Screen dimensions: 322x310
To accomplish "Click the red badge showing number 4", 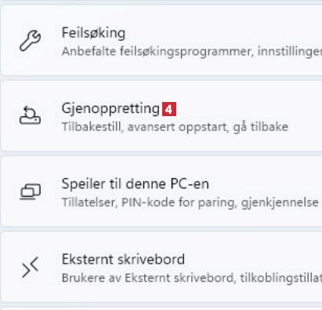I will point(169,109).
